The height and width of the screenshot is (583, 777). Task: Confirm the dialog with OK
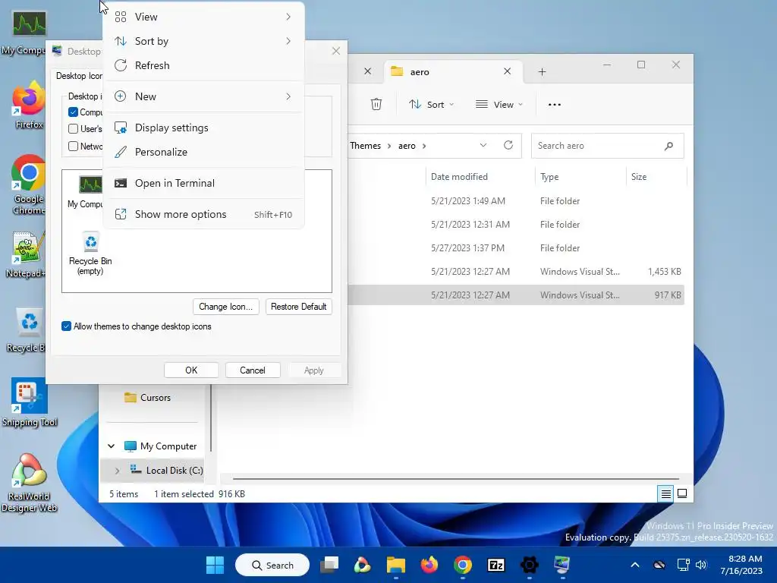(x=191, y=370)
